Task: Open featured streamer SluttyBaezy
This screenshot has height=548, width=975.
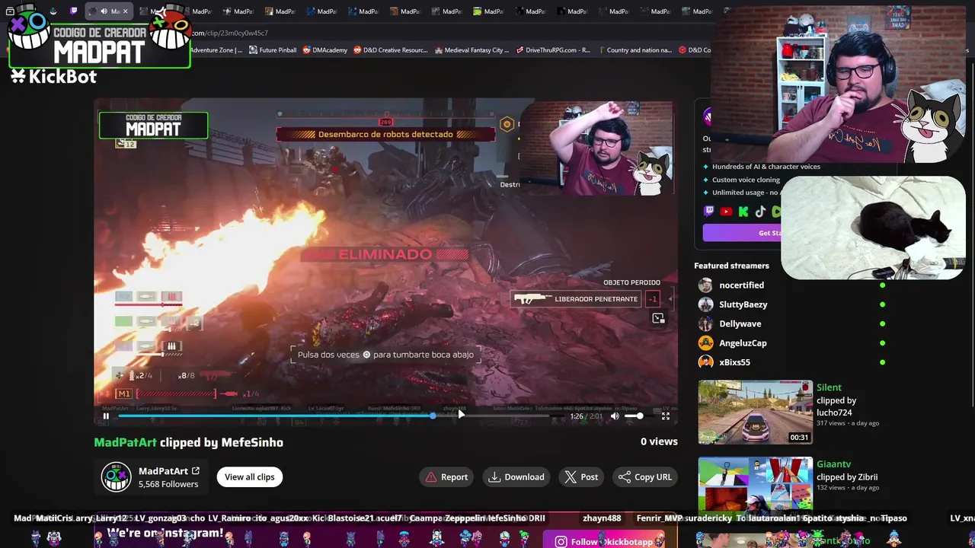Action: click(x=743, y=304)
